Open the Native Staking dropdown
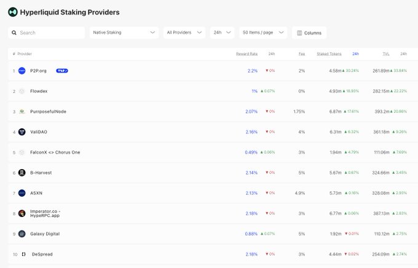The width and height of the screenshot is (418, 268). [124, 33]
